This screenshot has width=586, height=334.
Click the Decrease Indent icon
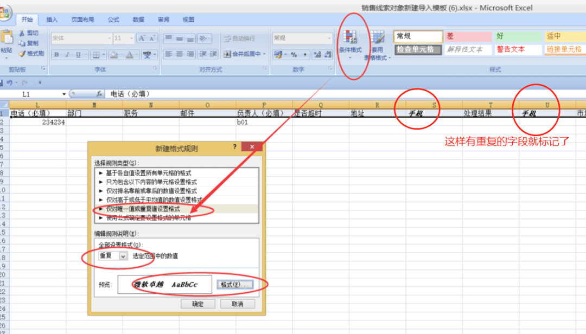pyautogui.click(x=203, y=54)
